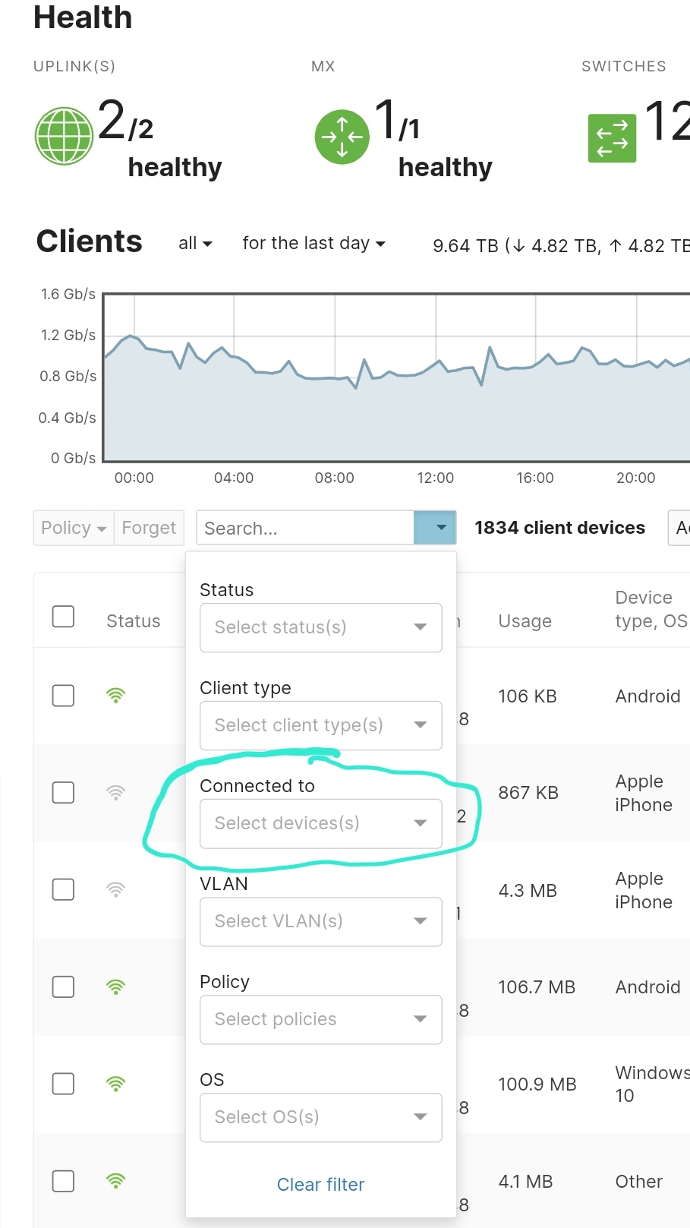This screenshot has width=690, height=1228.
Task: Open the Select VLAN(s) dropdown
Action: pos(320,921)
